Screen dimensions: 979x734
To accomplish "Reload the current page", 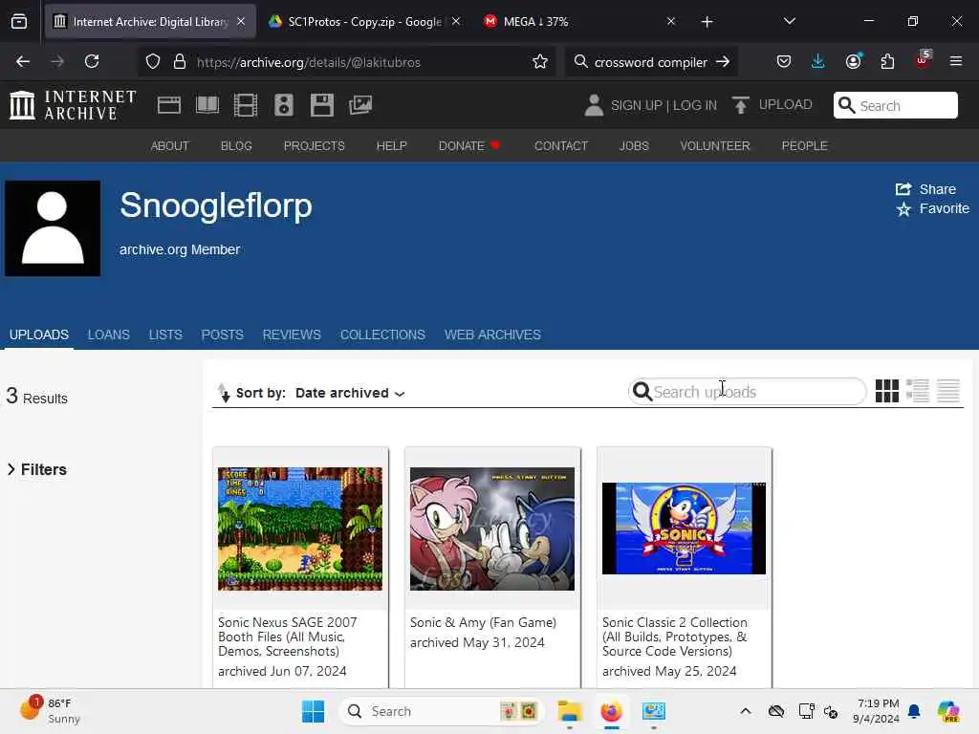I will [92, 62].
